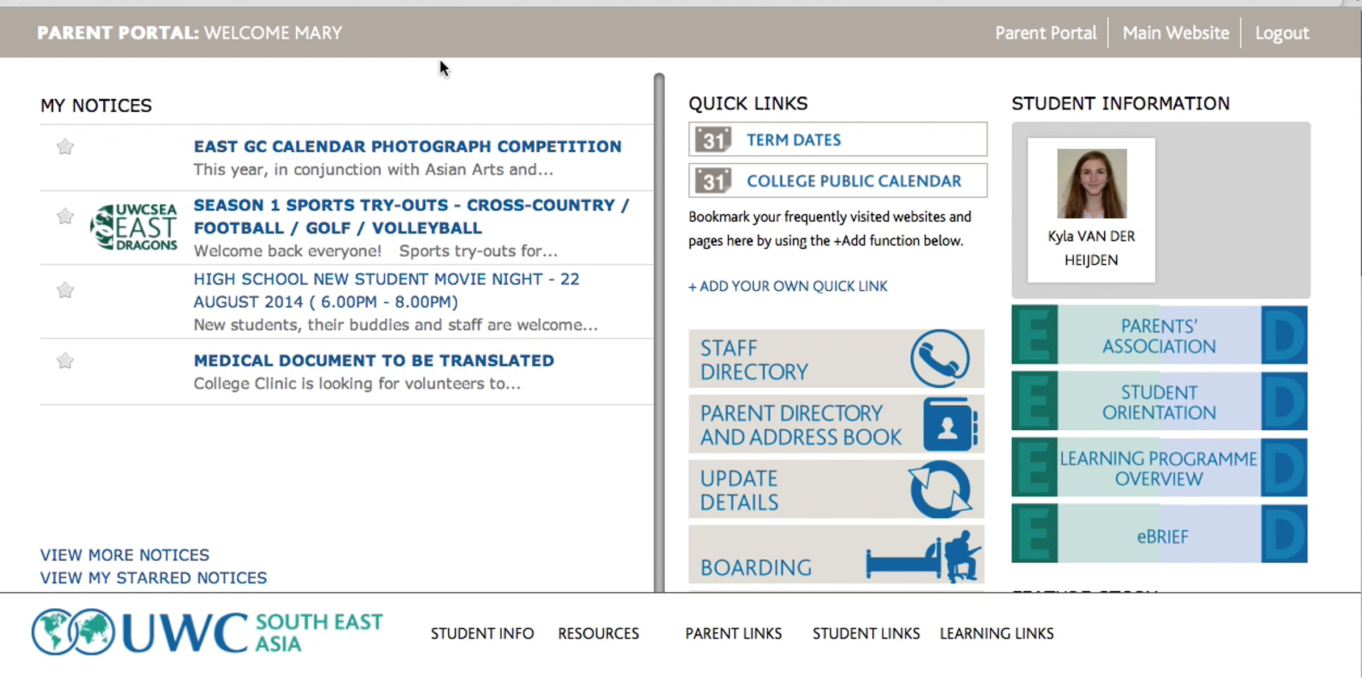
Task: Expand the Student Info footer menu
Action: [x=482, y=633]
